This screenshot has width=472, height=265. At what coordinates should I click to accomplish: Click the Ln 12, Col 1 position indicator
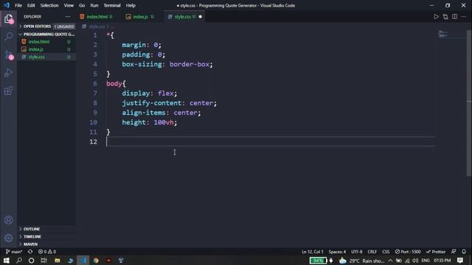313,252
